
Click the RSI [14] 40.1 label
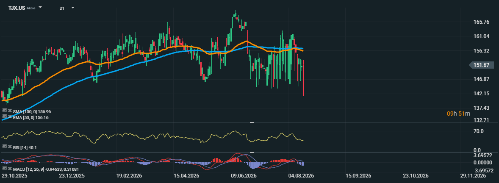[25, 147]
